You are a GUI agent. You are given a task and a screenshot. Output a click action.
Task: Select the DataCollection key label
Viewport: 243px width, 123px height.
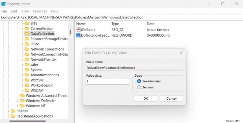pyautogui.click(x=42, y=34)
